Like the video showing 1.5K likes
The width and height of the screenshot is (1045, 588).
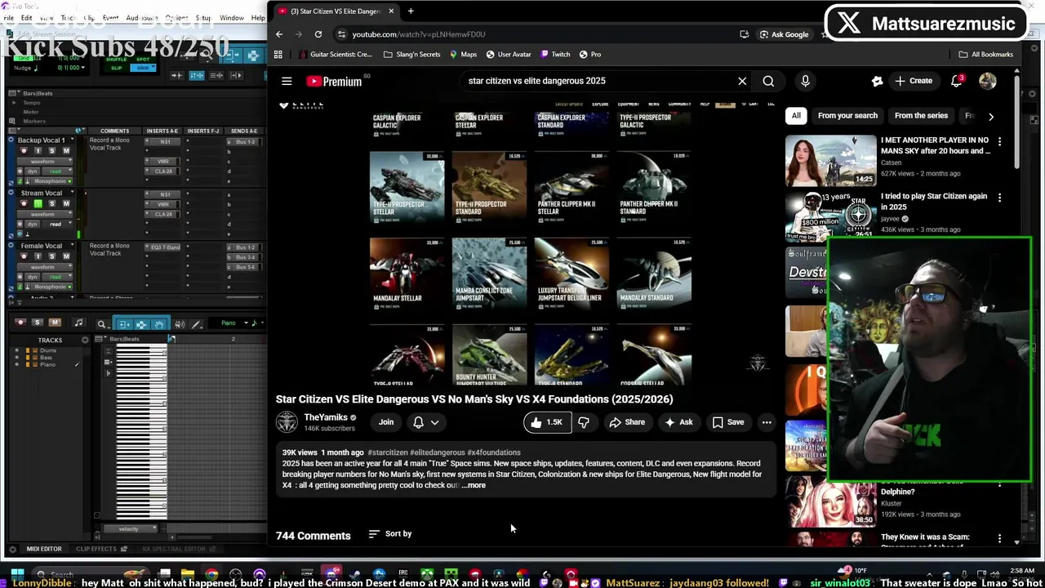coord(546,422)
